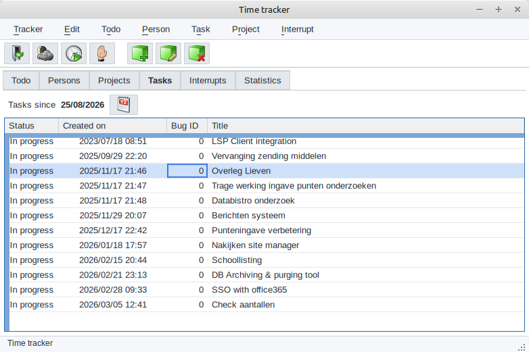The height and width of the screenshot is (352, 529).
Task: Click the green cube edit pencil icon
Action: coord(168,53)
